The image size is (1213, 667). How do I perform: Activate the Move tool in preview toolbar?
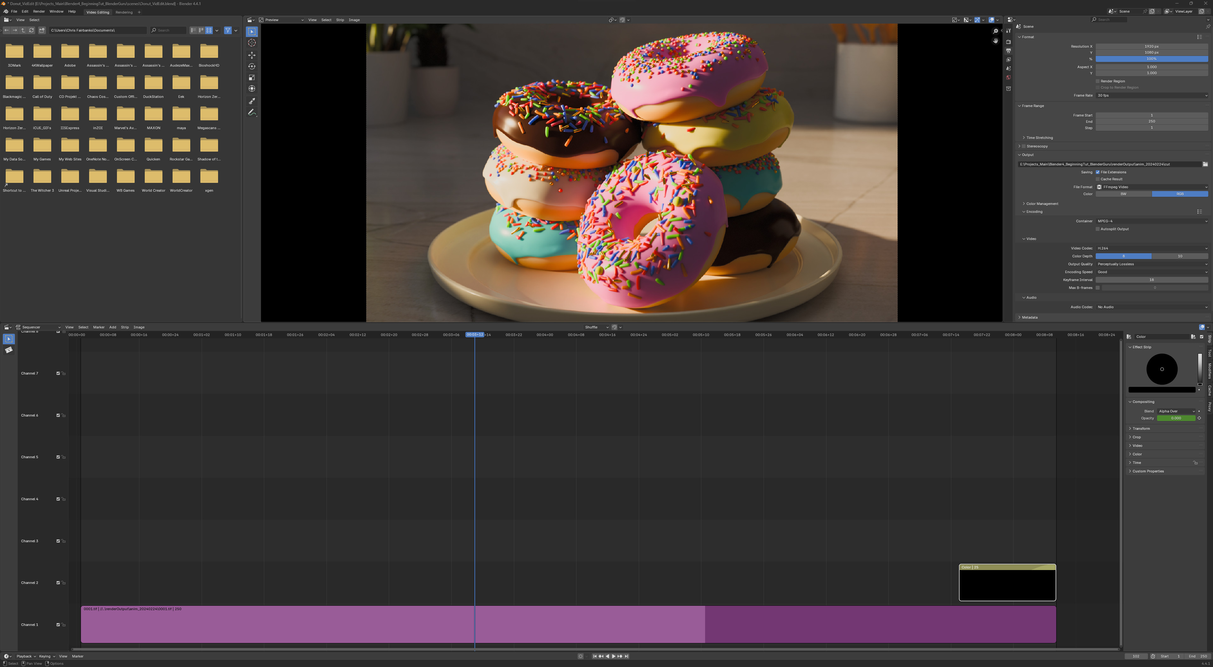coord(252,56)
